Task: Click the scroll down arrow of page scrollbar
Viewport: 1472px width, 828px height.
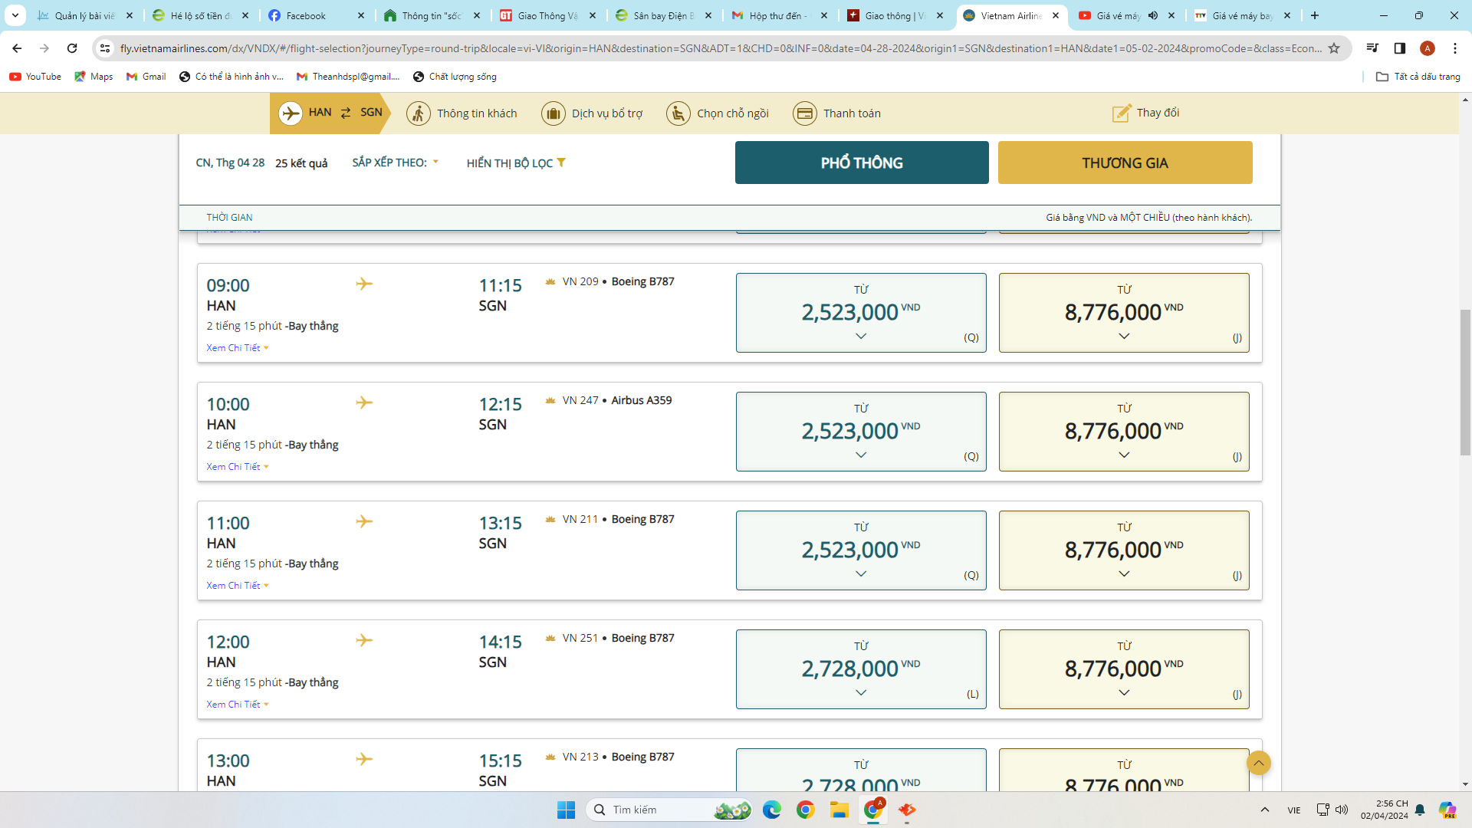Action: (x=1465, y=784)
